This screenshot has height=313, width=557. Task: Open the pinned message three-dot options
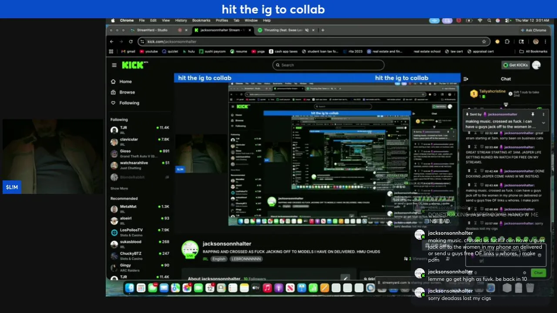tap(543, 114)
